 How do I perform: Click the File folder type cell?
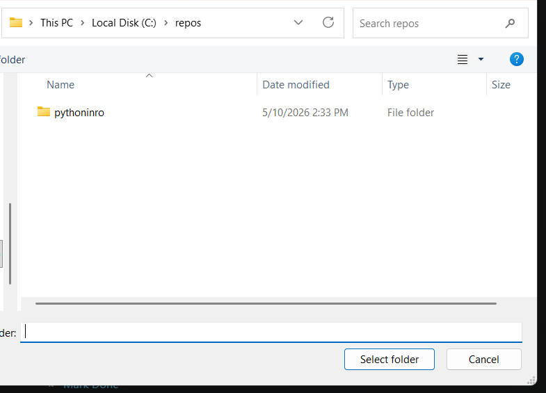(410, 113)
